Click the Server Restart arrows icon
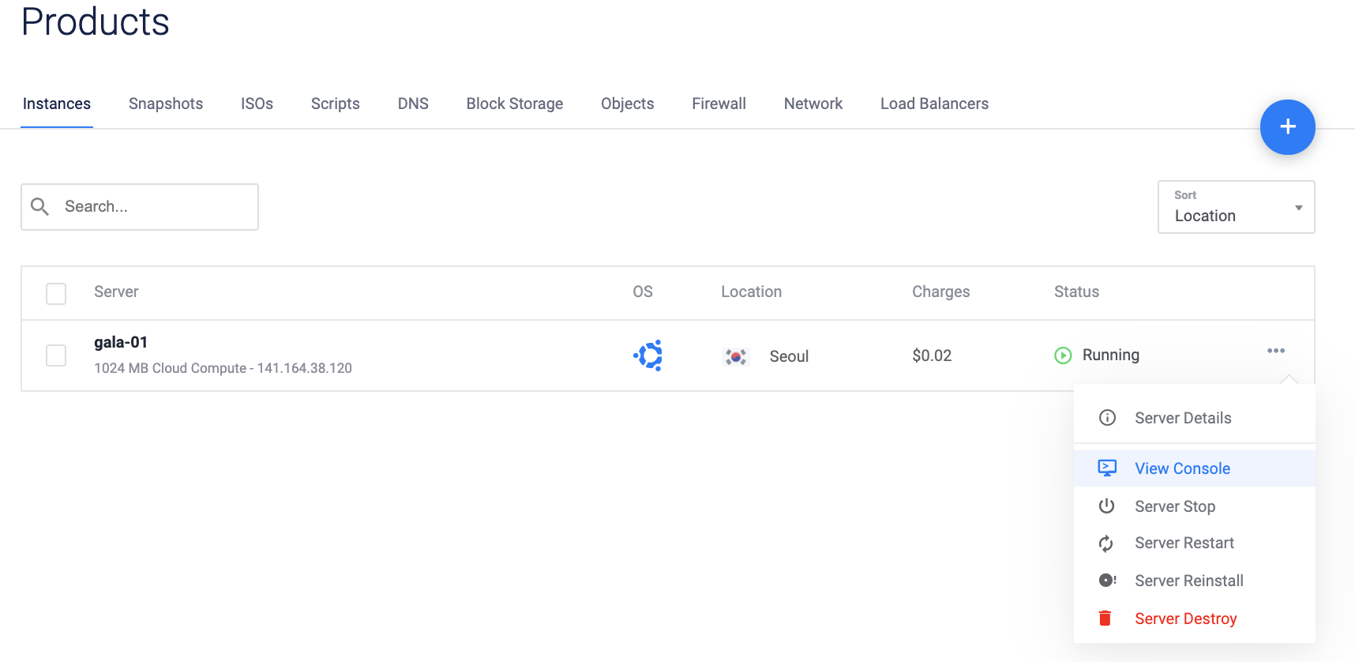The width and height of the screenshot is (1355, 662). click(x=1106, y=544)
